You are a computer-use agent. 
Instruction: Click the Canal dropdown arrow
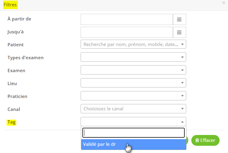(182, 109)
